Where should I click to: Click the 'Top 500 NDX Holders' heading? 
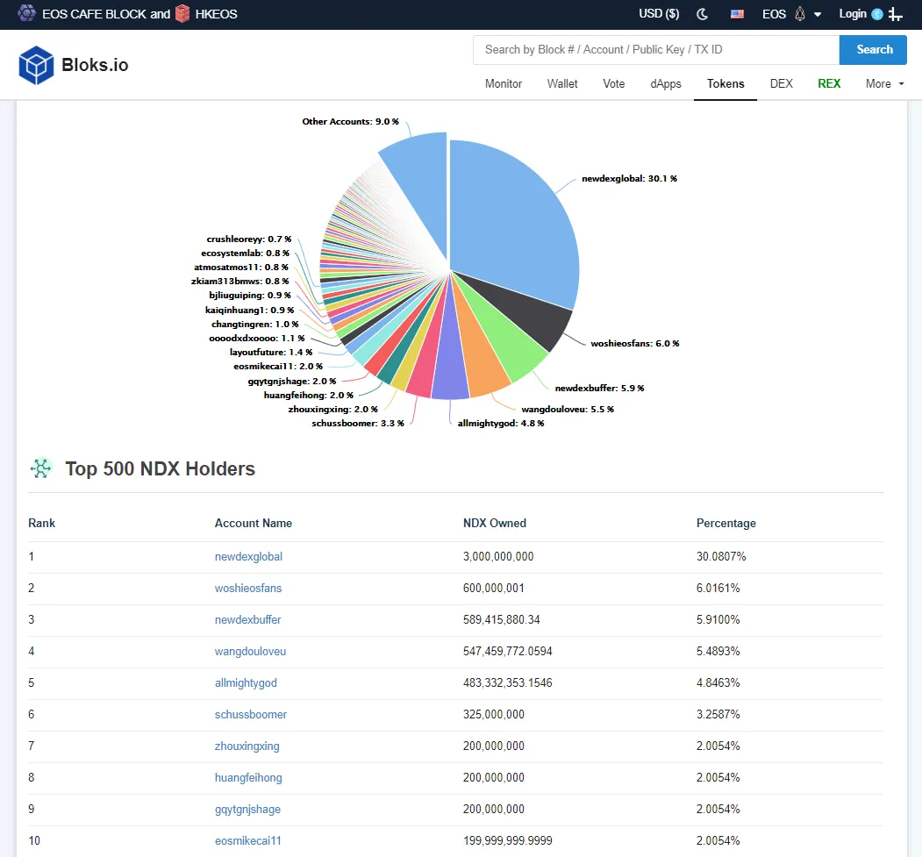(x=160, y=468)
